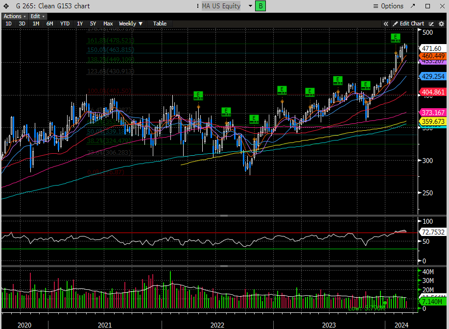Switch to the Table view
The height and width of the screenshot is (329, 449).
tap(160, 23)
